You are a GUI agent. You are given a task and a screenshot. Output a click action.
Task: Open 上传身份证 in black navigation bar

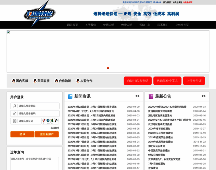pyautogui.click(x=182, y=25)
